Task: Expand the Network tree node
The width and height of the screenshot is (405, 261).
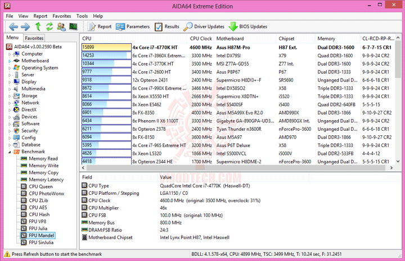Action: click(10, 103)
